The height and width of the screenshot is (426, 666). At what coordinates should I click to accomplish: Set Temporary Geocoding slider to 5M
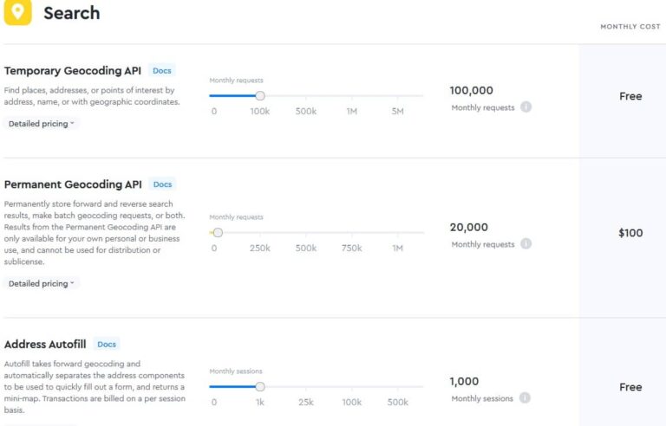397,96
